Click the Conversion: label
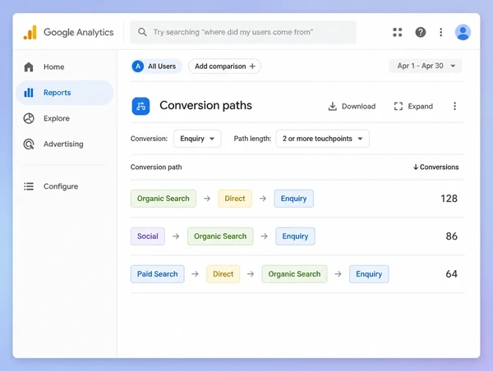Screen dimensions: 493x371 click(x=149, y=139)
